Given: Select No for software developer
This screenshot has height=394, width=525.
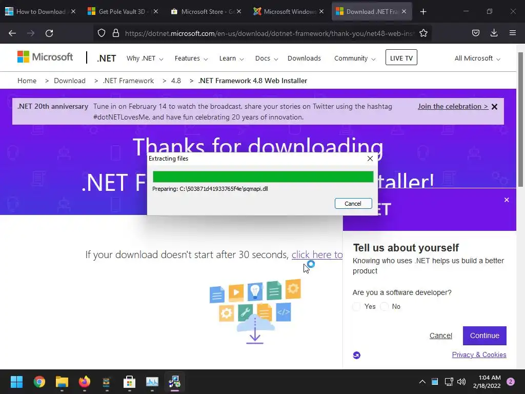Looking at the screenshot, I should point(385,307).
